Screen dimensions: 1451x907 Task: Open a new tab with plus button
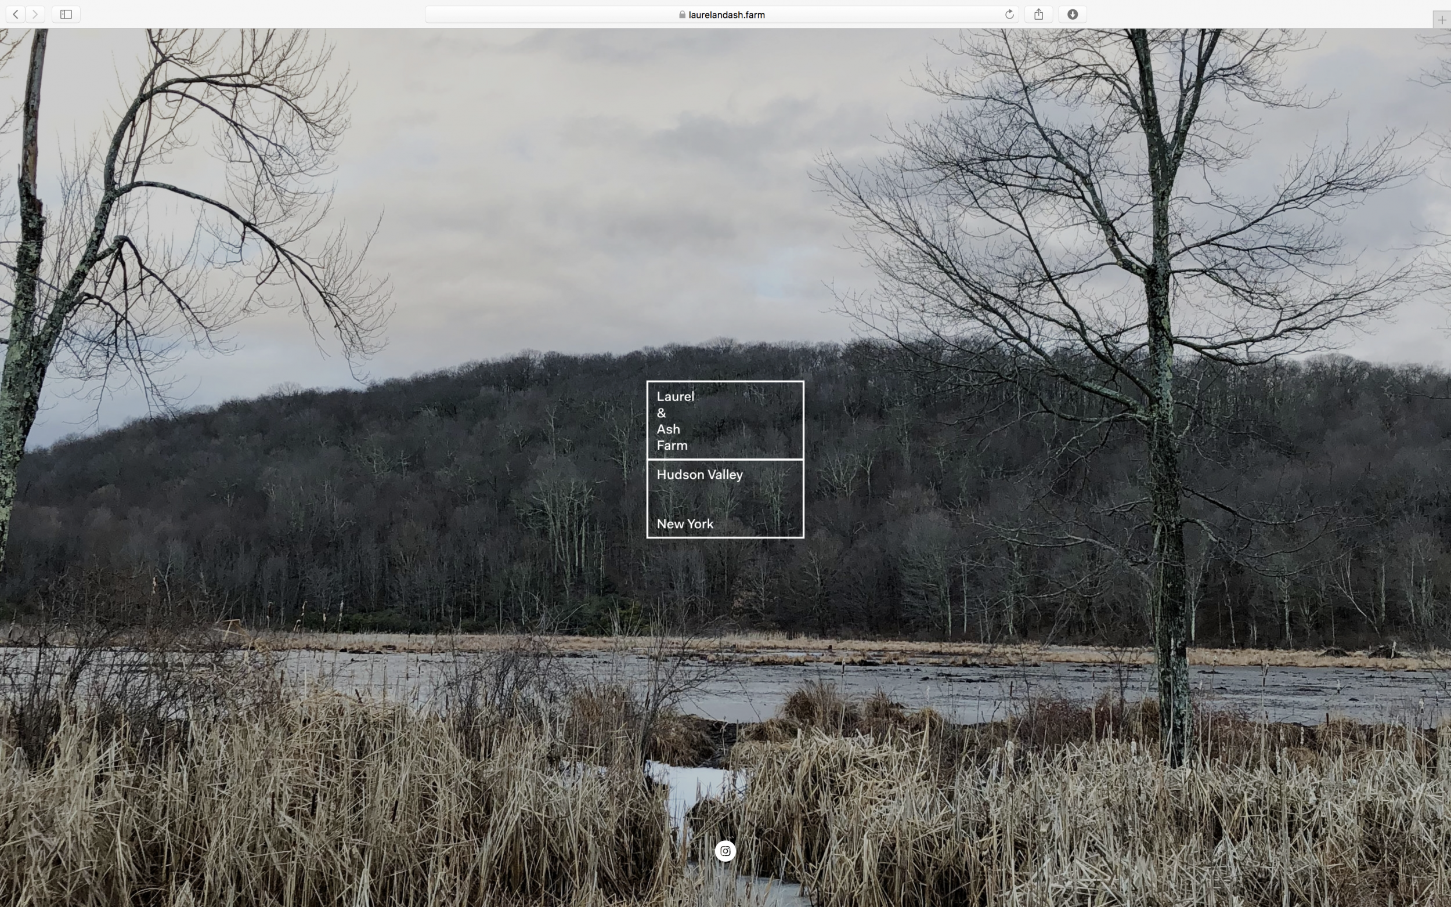(1441, 20)
